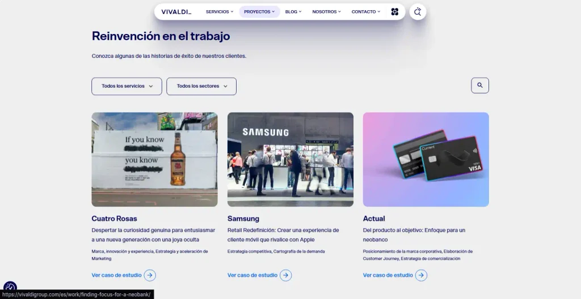Click the Actual card title
581x299 pixels.
coord(374,219)
